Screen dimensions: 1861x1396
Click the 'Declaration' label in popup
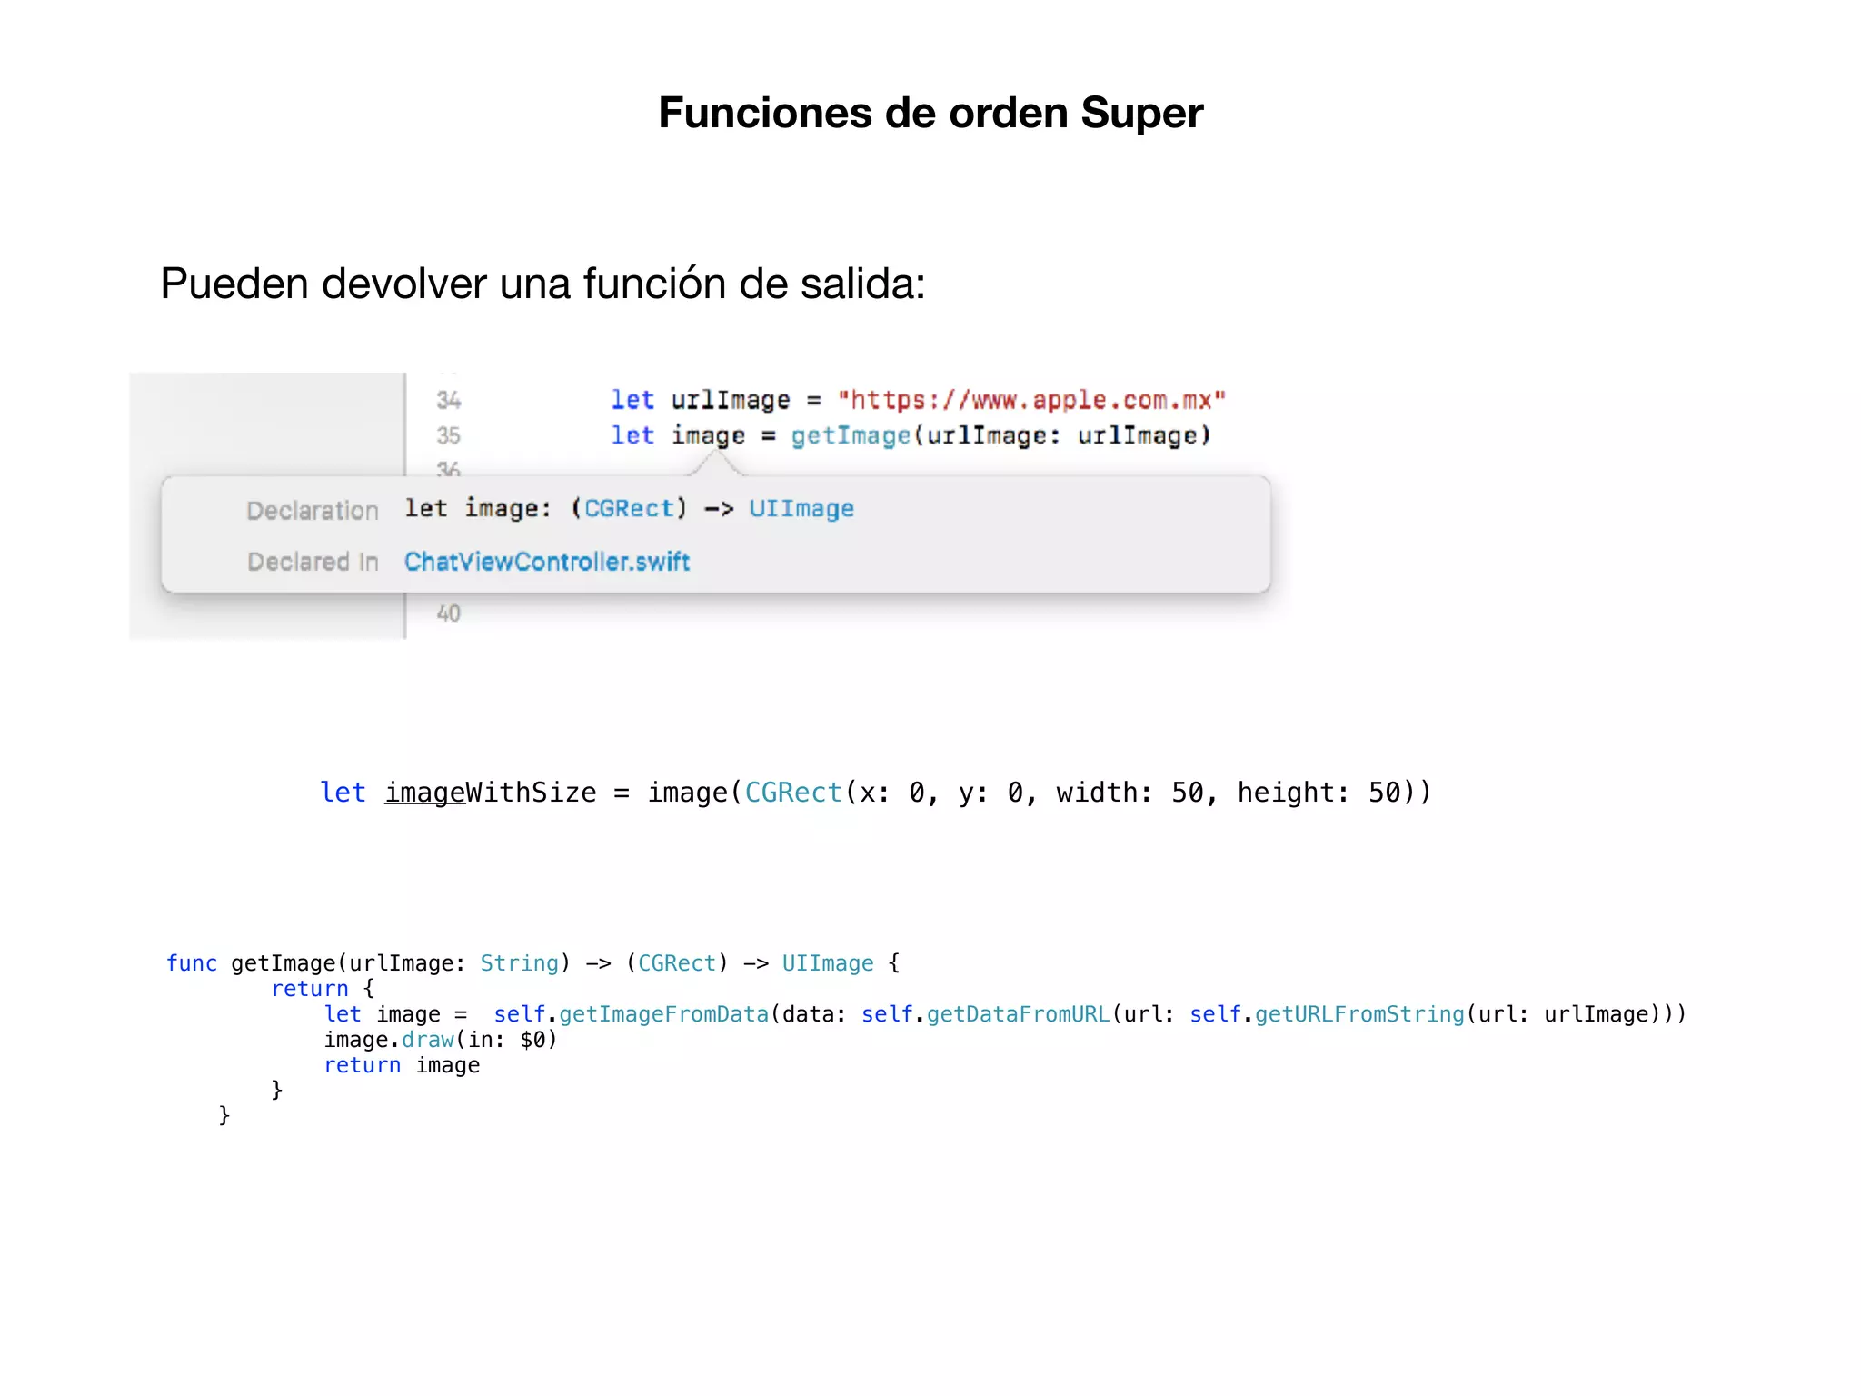tap(313, 511)
